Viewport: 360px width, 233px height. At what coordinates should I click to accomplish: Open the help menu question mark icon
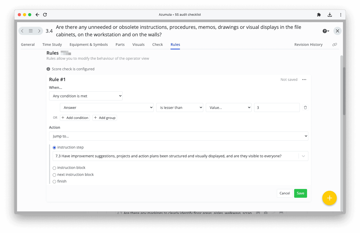(325, 31)
